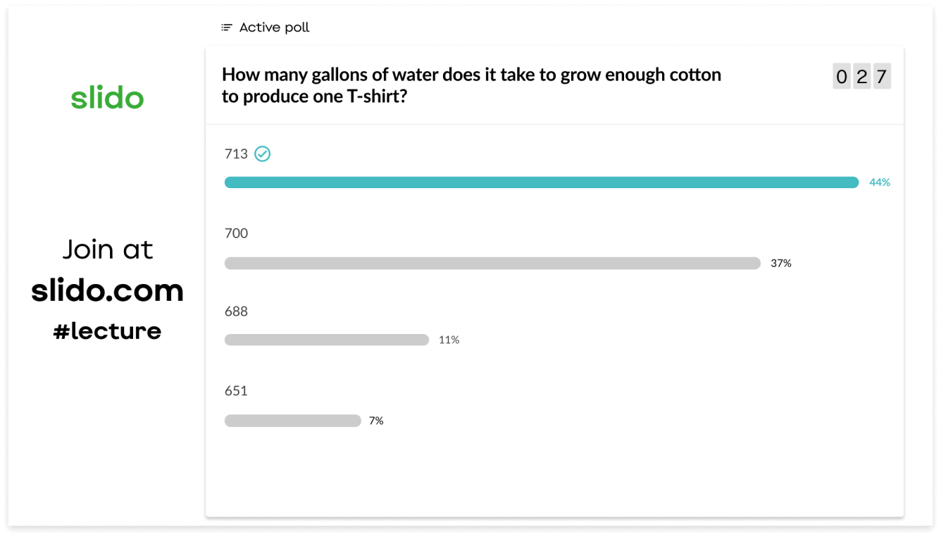Click the poll question about cotton T-shirt
Image resolution: width=941 pixels, height=537 pixels.
471,85
